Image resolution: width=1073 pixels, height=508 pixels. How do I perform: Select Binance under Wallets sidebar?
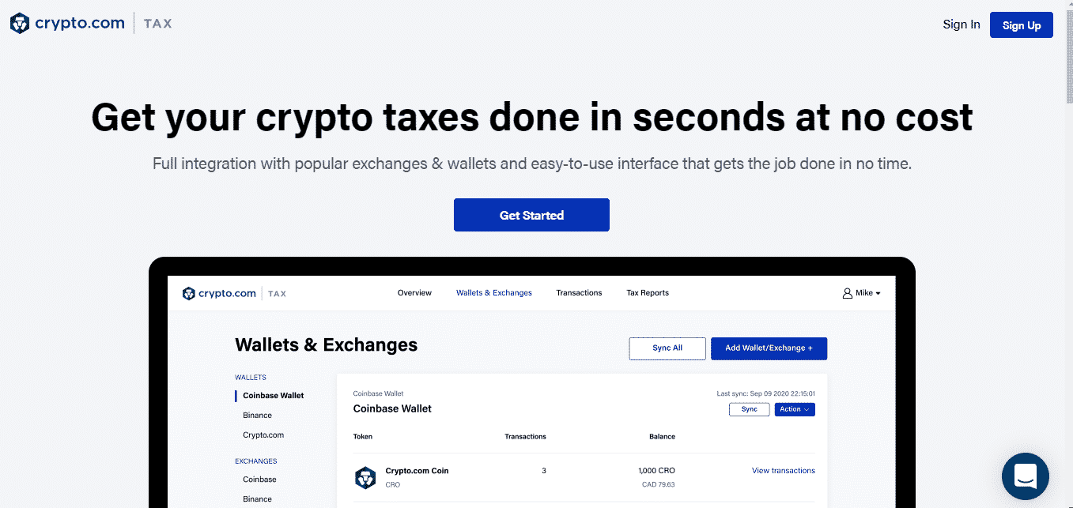click(257, 416)
